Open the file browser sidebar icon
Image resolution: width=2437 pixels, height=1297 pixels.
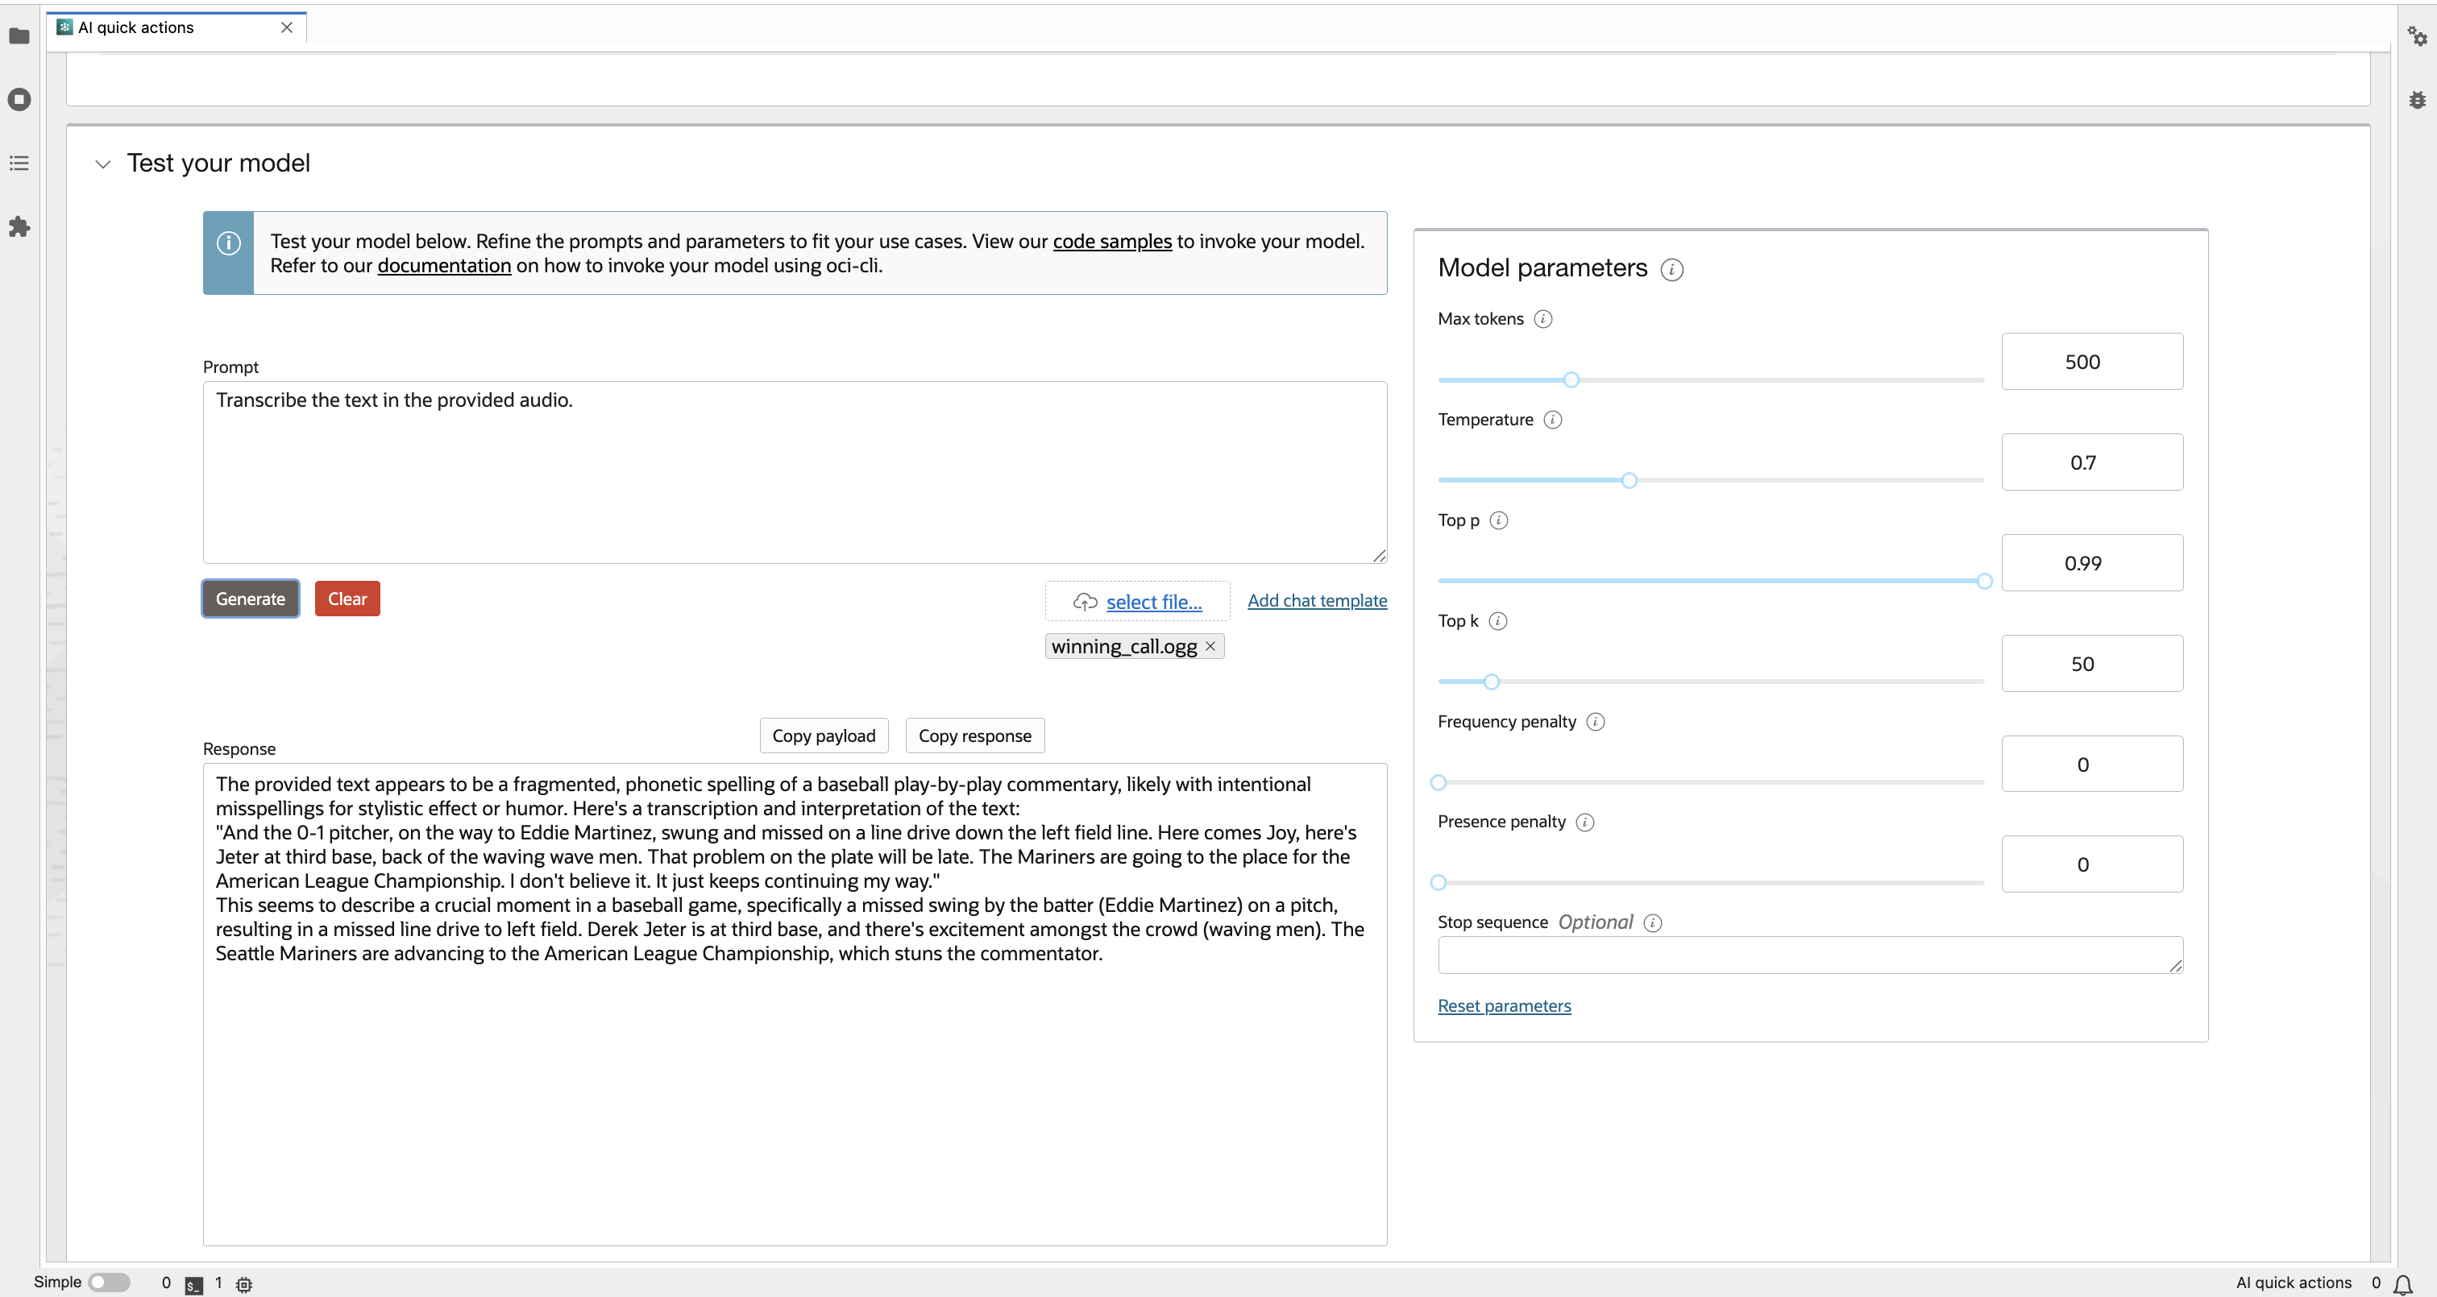click(19, 36)
